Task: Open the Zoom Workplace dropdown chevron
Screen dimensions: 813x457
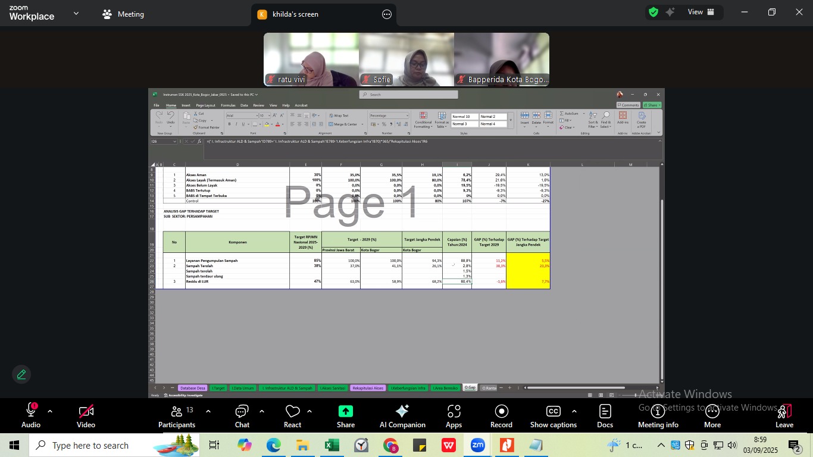Action: point(76,13)
